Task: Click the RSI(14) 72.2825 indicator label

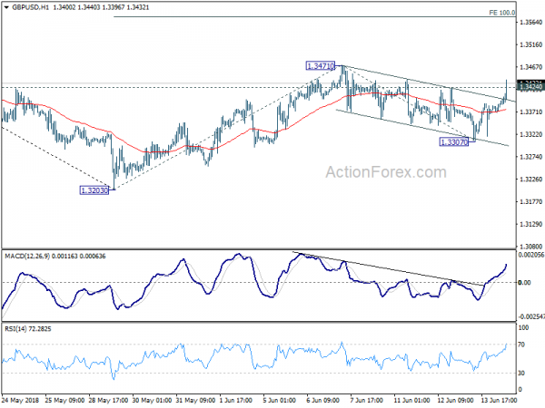Action: tap(28, 329)
